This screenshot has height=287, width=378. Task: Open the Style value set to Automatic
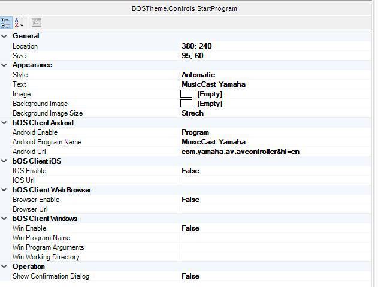198,75
